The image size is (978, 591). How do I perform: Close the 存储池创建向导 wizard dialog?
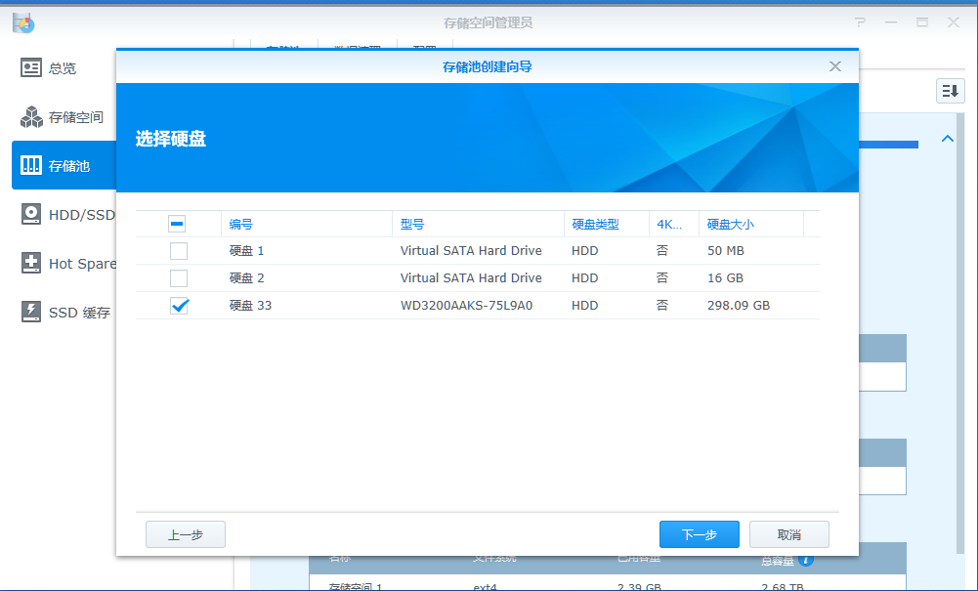click(x=835, y=66)
